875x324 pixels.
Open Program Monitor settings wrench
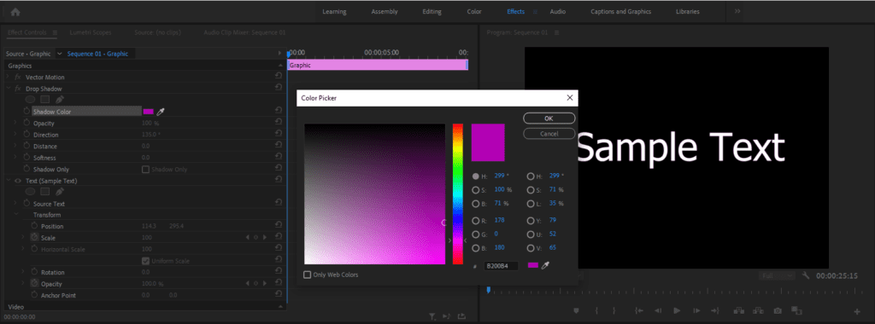(x=806, y=275)
